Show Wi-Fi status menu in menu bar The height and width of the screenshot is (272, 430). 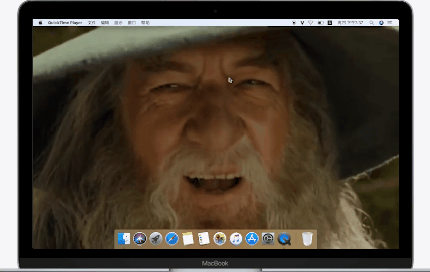310,23
